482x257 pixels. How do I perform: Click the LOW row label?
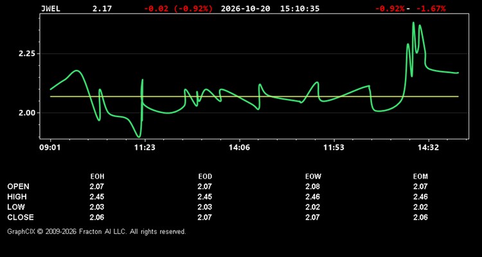(16, 207)
